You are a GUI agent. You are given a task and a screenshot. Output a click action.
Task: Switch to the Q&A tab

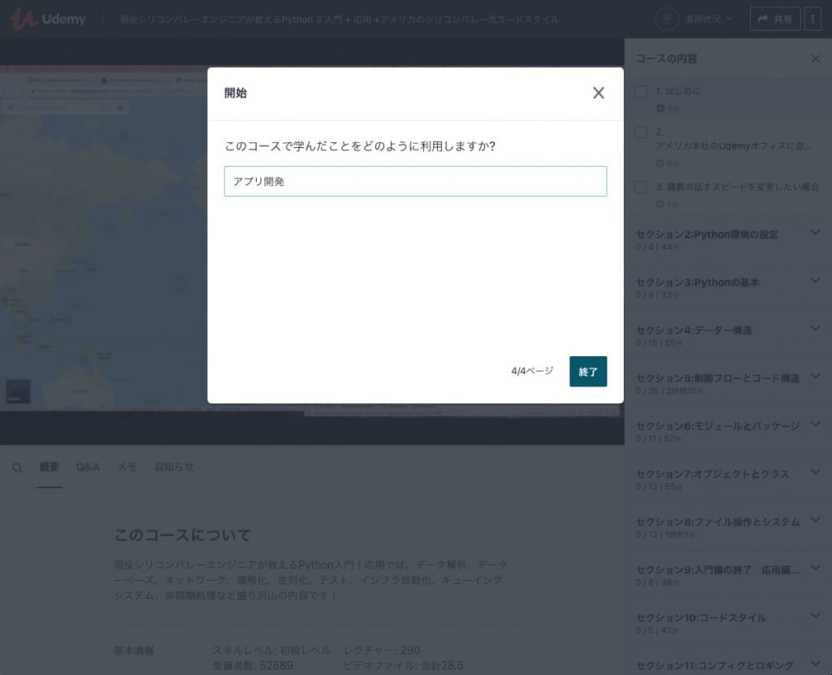coord(88,468)
